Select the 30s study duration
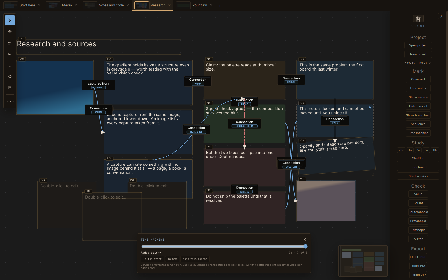The width and height of the screenshot is (448, 280). [401, 150]
